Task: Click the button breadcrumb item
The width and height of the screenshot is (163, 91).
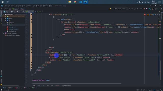Action: [57, 85]
